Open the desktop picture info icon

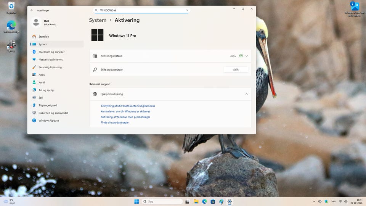pyautogui.click(x=355, y=9)
